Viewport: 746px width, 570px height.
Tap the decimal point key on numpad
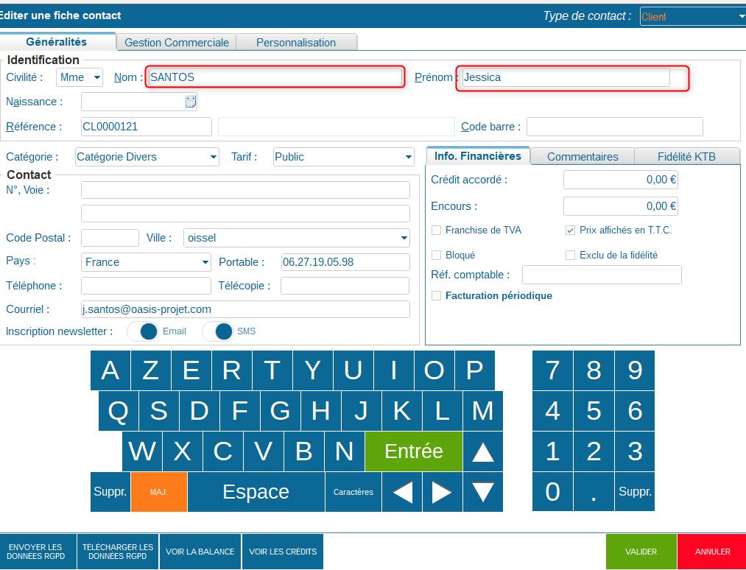[594, 491]
